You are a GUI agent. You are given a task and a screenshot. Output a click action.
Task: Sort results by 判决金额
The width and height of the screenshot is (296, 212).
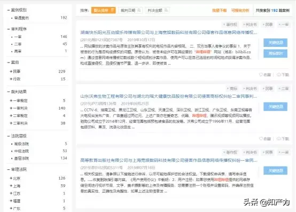[158, 10]
